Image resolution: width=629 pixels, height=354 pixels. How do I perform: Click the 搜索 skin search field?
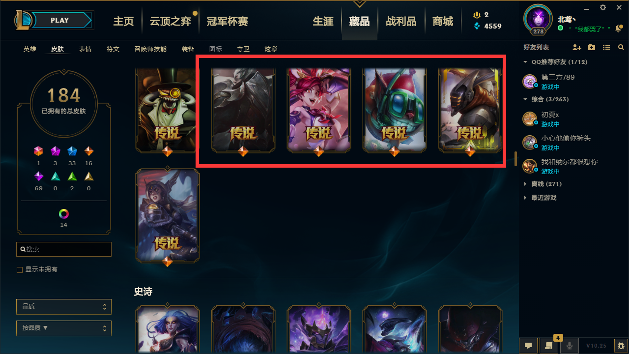[x=64, y=249]
